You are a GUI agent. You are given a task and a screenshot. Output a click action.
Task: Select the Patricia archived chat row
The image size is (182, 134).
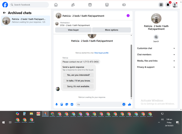(25, 21)
